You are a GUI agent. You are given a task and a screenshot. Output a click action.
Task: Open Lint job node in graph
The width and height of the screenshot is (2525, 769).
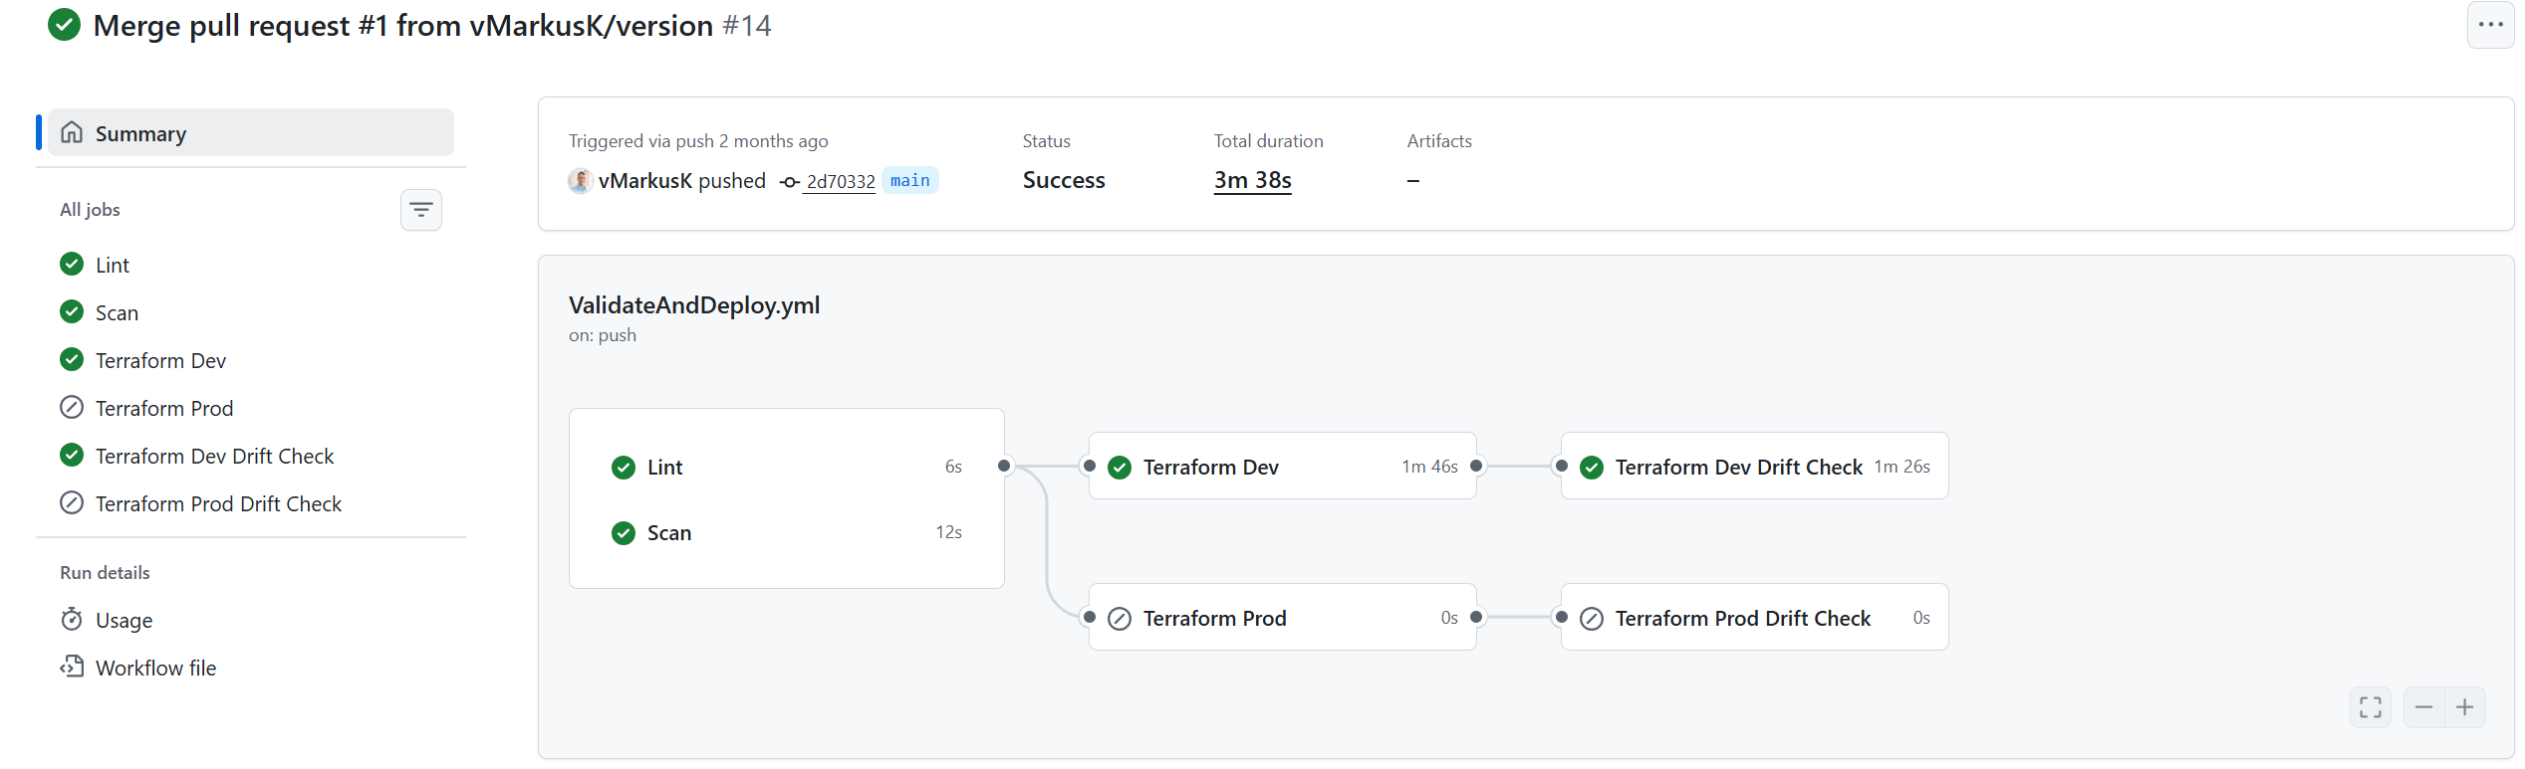tap(787, 467)
